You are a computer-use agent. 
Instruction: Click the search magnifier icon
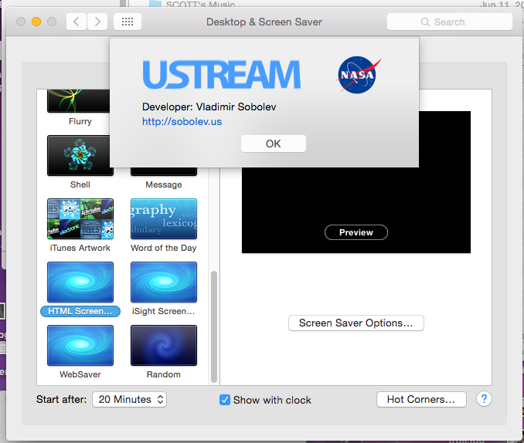(425, 22)
